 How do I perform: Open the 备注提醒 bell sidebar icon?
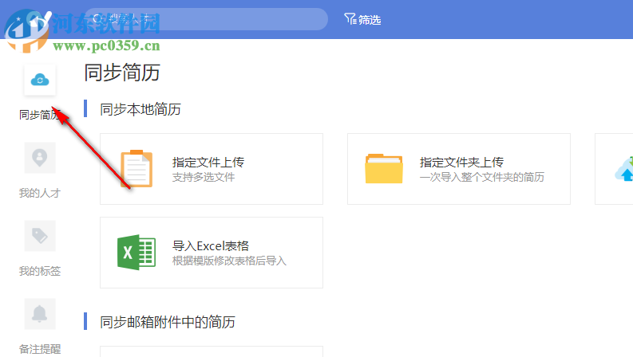tap(40, 314)
